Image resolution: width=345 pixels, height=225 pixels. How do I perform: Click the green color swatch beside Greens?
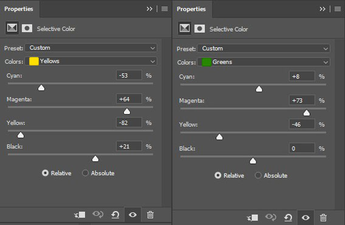tap(207, 62)
